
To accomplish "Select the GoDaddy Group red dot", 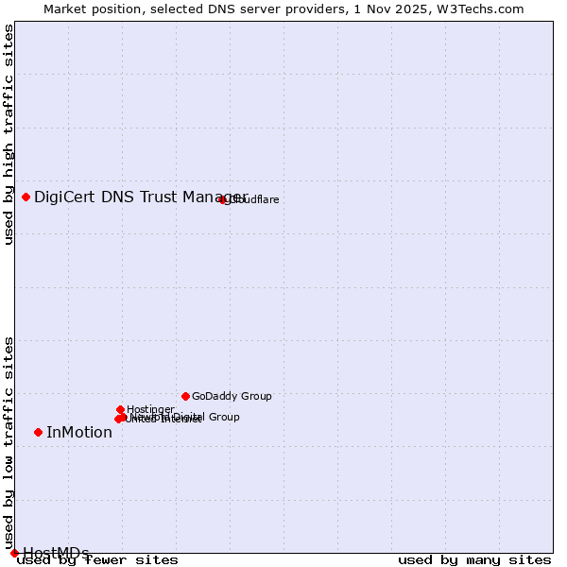I will pos(185,396).
